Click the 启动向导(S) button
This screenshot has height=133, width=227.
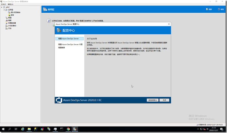tap(153, 100)
